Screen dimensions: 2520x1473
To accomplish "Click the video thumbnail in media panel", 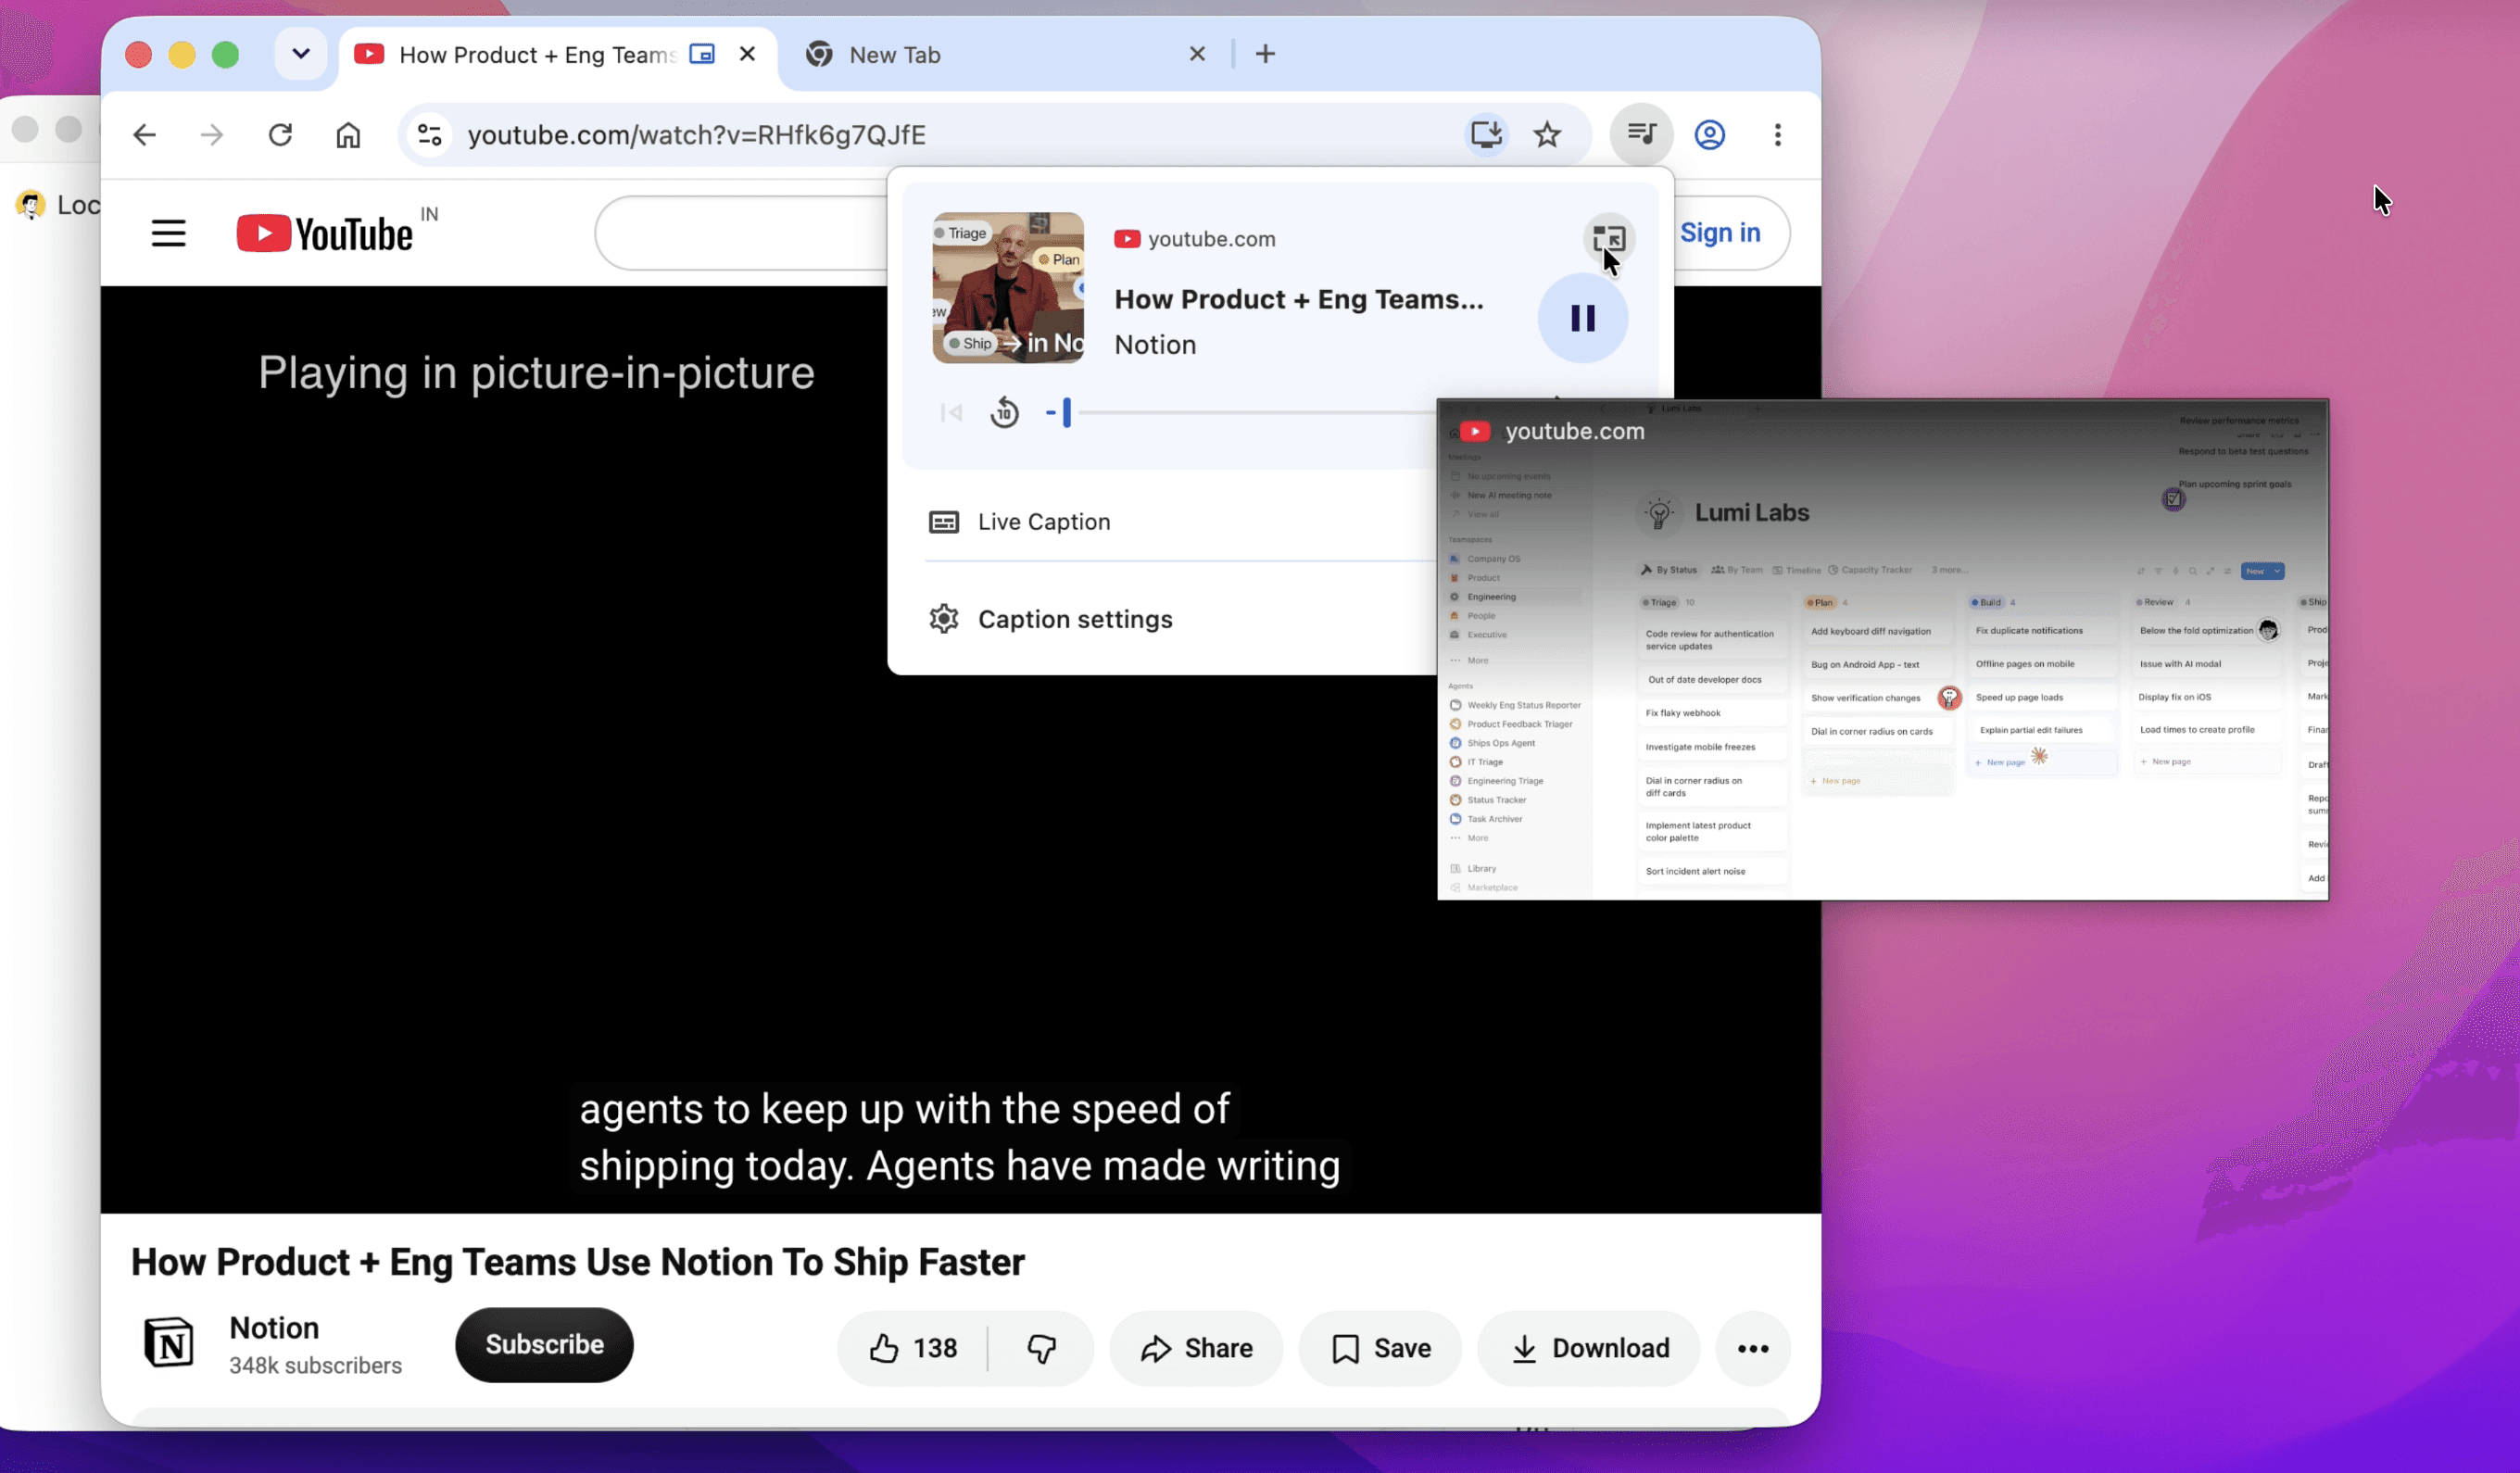I will click(x=1008, y=288).
